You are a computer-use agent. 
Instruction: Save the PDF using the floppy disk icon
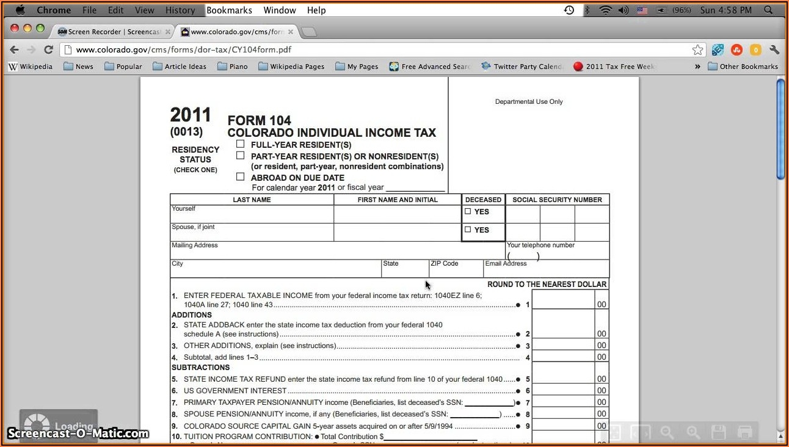pyautogui.click(x=719, y=431)
